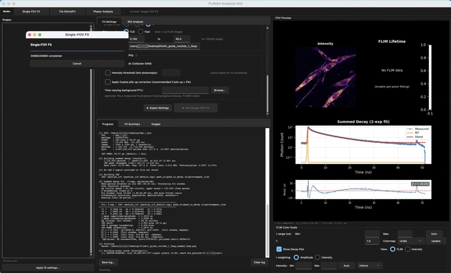This screenshot has height=273, width=451.
Task: Switch to the Progress tab
Action: (108, 124)
